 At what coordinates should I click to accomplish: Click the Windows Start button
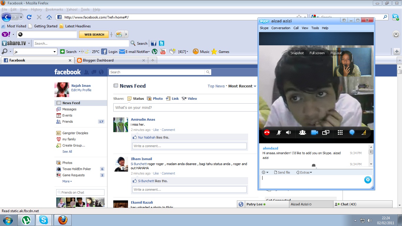click(x=8, y=220)
